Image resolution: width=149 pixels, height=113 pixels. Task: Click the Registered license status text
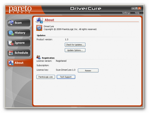pos(61,61)
